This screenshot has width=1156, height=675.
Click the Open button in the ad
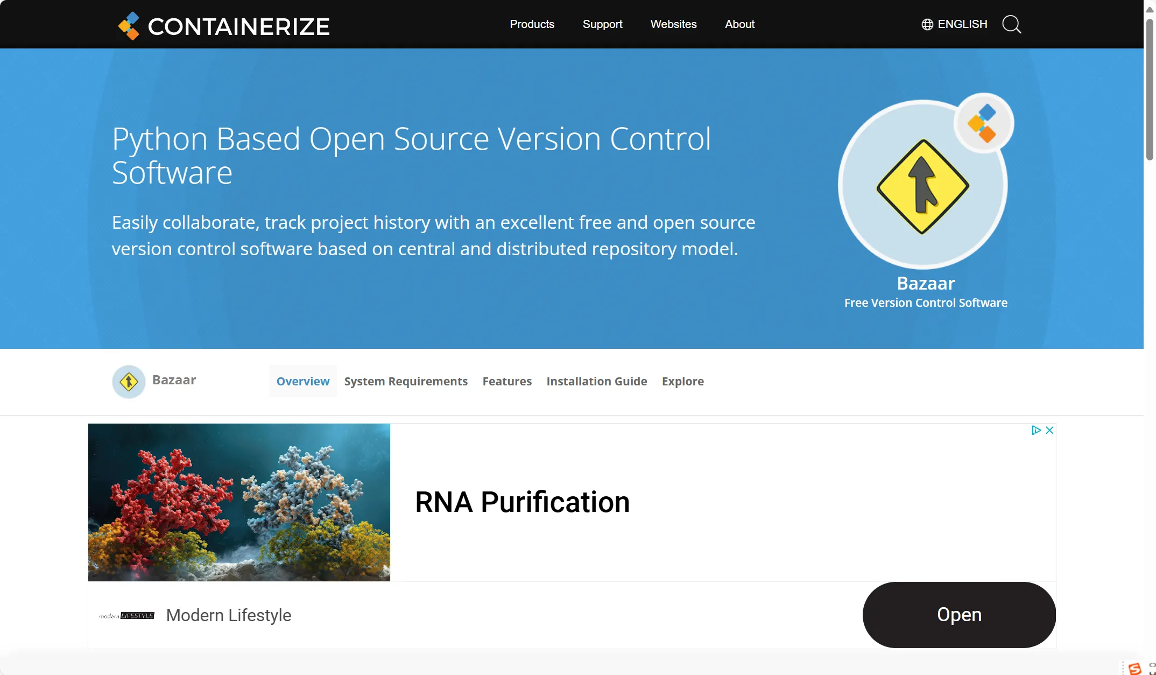(x=958, y=615)
